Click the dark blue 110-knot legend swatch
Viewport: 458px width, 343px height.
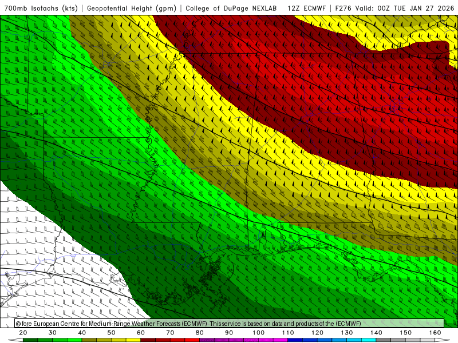click(295, 340)
